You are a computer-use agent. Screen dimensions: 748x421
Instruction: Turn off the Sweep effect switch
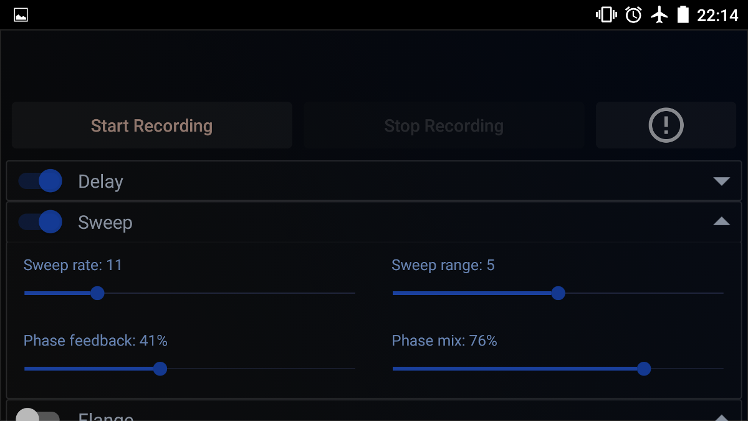tap(41, 221)
